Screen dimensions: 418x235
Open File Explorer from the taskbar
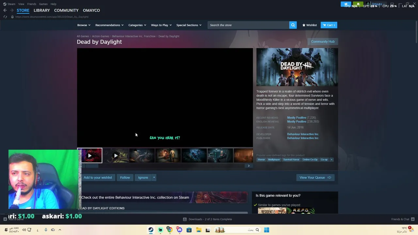click(x=198, y=230)
